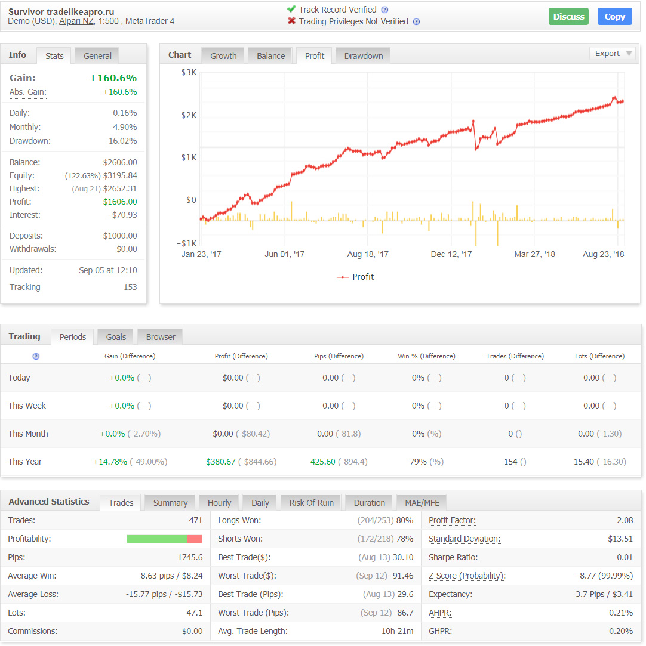Image resolution: width=646 pixels, height=646 pixels.
Task: Click the Sharpe Ratio label
Action: (x=453, y=558)
